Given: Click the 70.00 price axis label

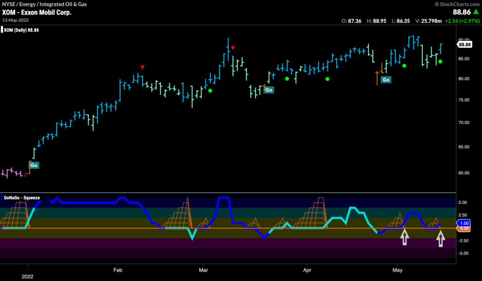Looking at the screenshot, I should point(464,122).
